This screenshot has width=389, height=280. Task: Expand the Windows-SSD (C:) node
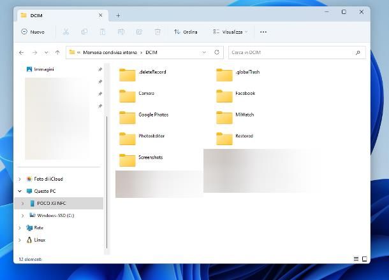click(x=22, y=215)
